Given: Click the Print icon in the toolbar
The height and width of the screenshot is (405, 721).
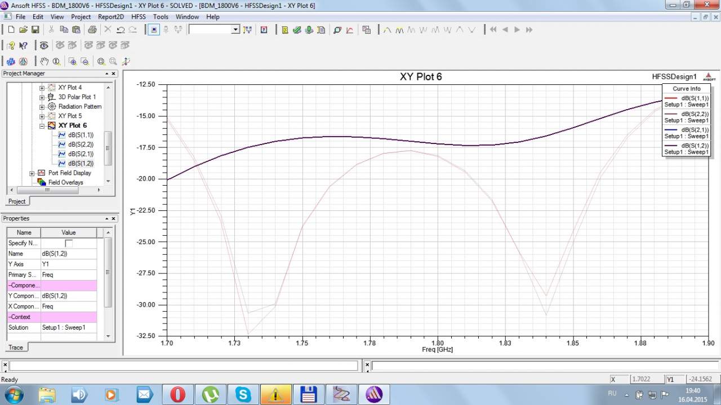Looking at the screenshot, I should 92,30.
